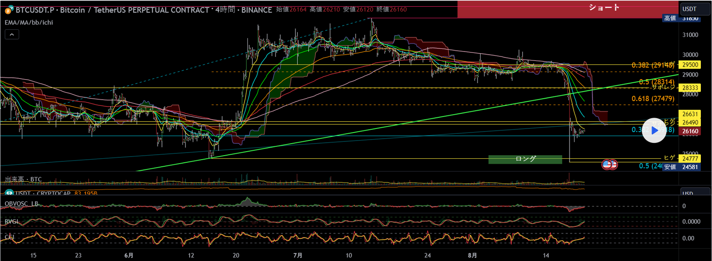Click the USDT CRYPTOCAP icon in lower pane
The width and height of the screenshot is (712, 261).
(9, 193)
